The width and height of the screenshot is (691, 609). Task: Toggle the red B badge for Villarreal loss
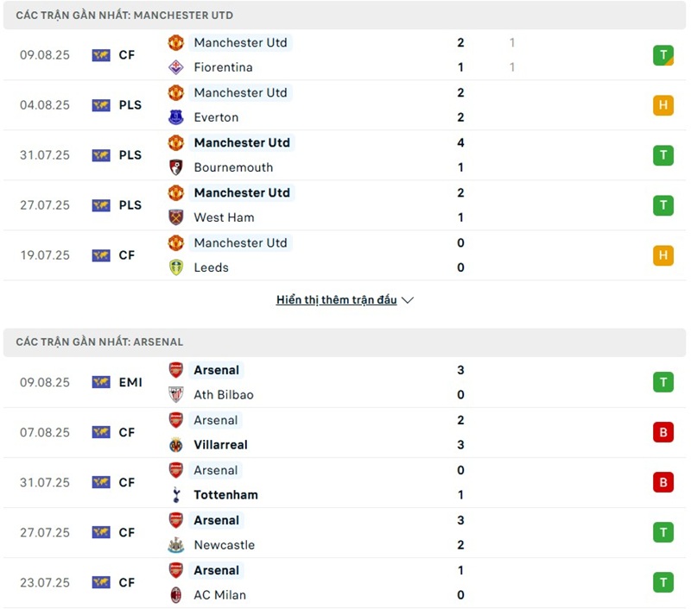[663, 432]
